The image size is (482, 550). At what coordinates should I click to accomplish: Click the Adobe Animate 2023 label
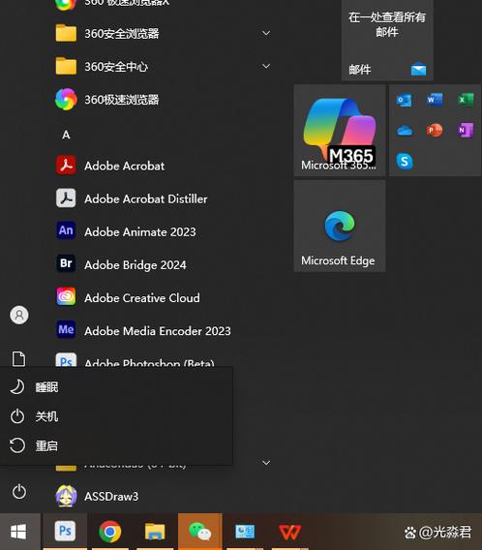(x=140, y=231)
